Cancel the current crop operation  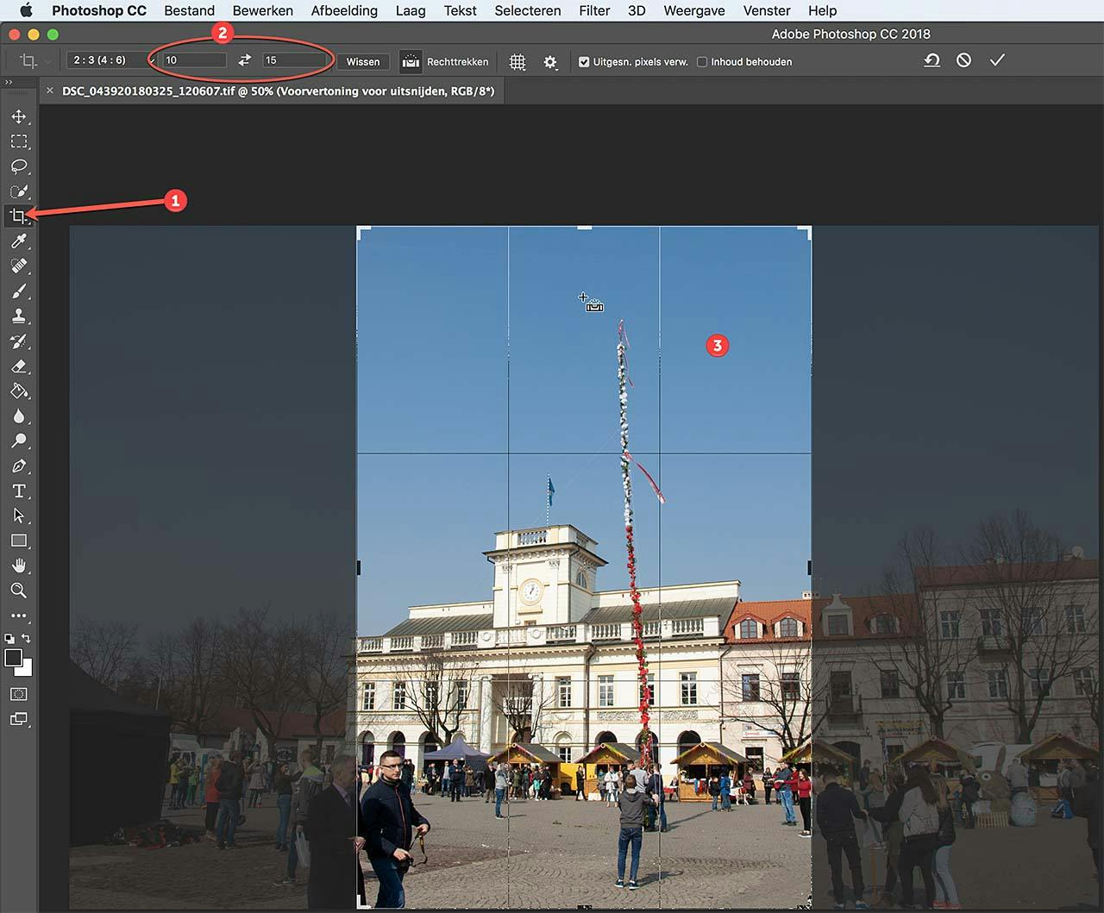(x=964, y=60)
